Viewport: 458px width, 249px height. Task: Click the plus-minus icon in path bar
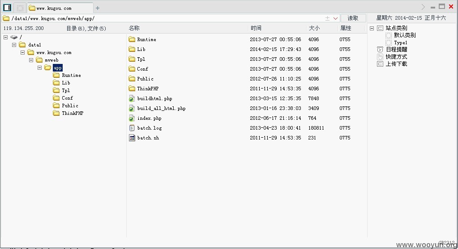[x=327, y=18]
